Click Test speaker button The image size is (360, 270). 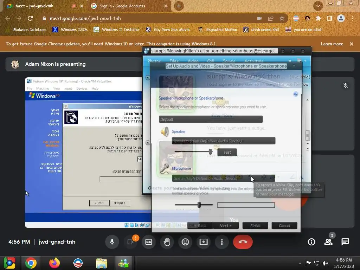tap(227, 152)
